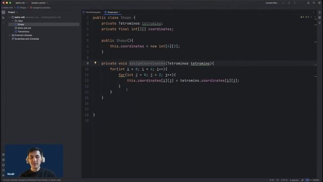Open the third tool window icon on right stripe
This screenshot has height=182, width=323.
point(319,23)
